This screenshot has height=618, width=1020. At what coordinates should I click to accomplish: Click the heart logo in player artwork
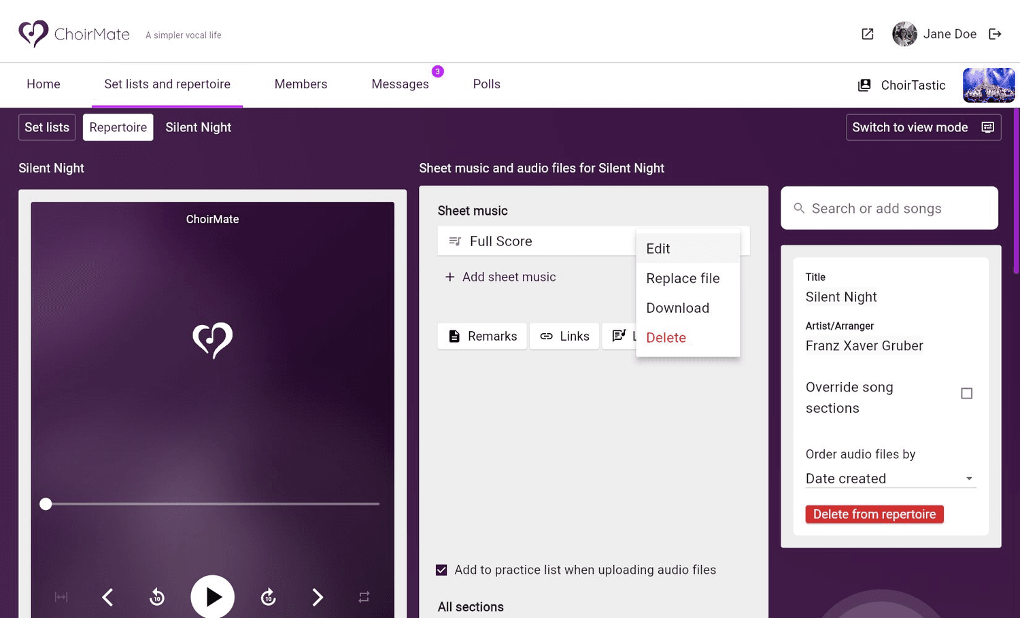212,339
